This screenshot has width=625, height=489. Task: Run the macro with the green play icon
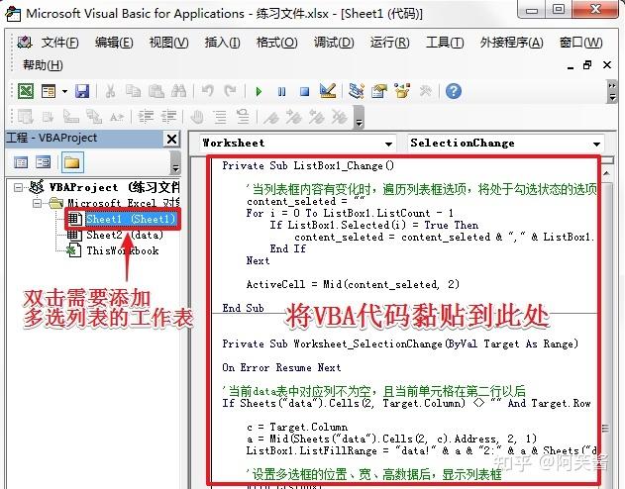click(x=259, y=92)
